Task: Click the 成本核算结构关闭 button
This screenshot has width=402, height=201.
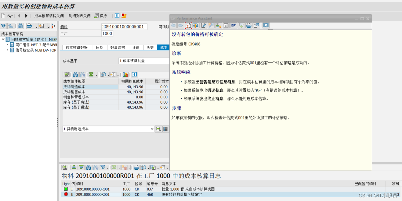Action: coord(49,16)
